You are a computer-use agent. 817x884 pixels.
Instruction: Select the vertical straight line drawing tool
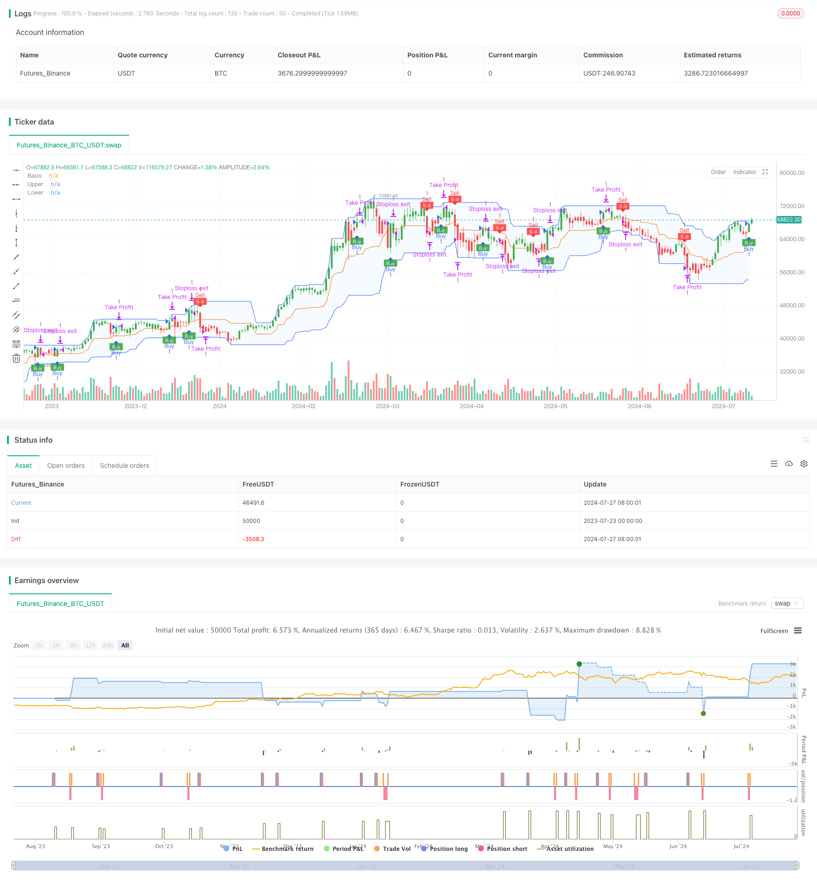(x=16, y=214)
